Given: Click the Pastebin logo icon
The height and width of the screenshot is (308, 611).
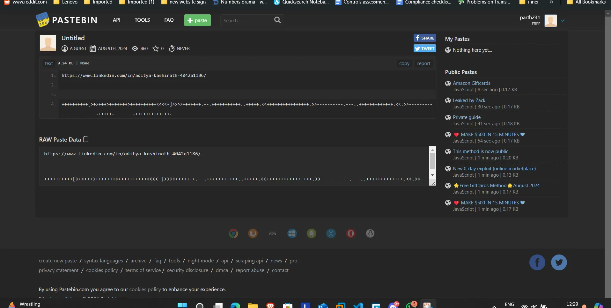Looking at the screenshot, I should tap(43, 20).
